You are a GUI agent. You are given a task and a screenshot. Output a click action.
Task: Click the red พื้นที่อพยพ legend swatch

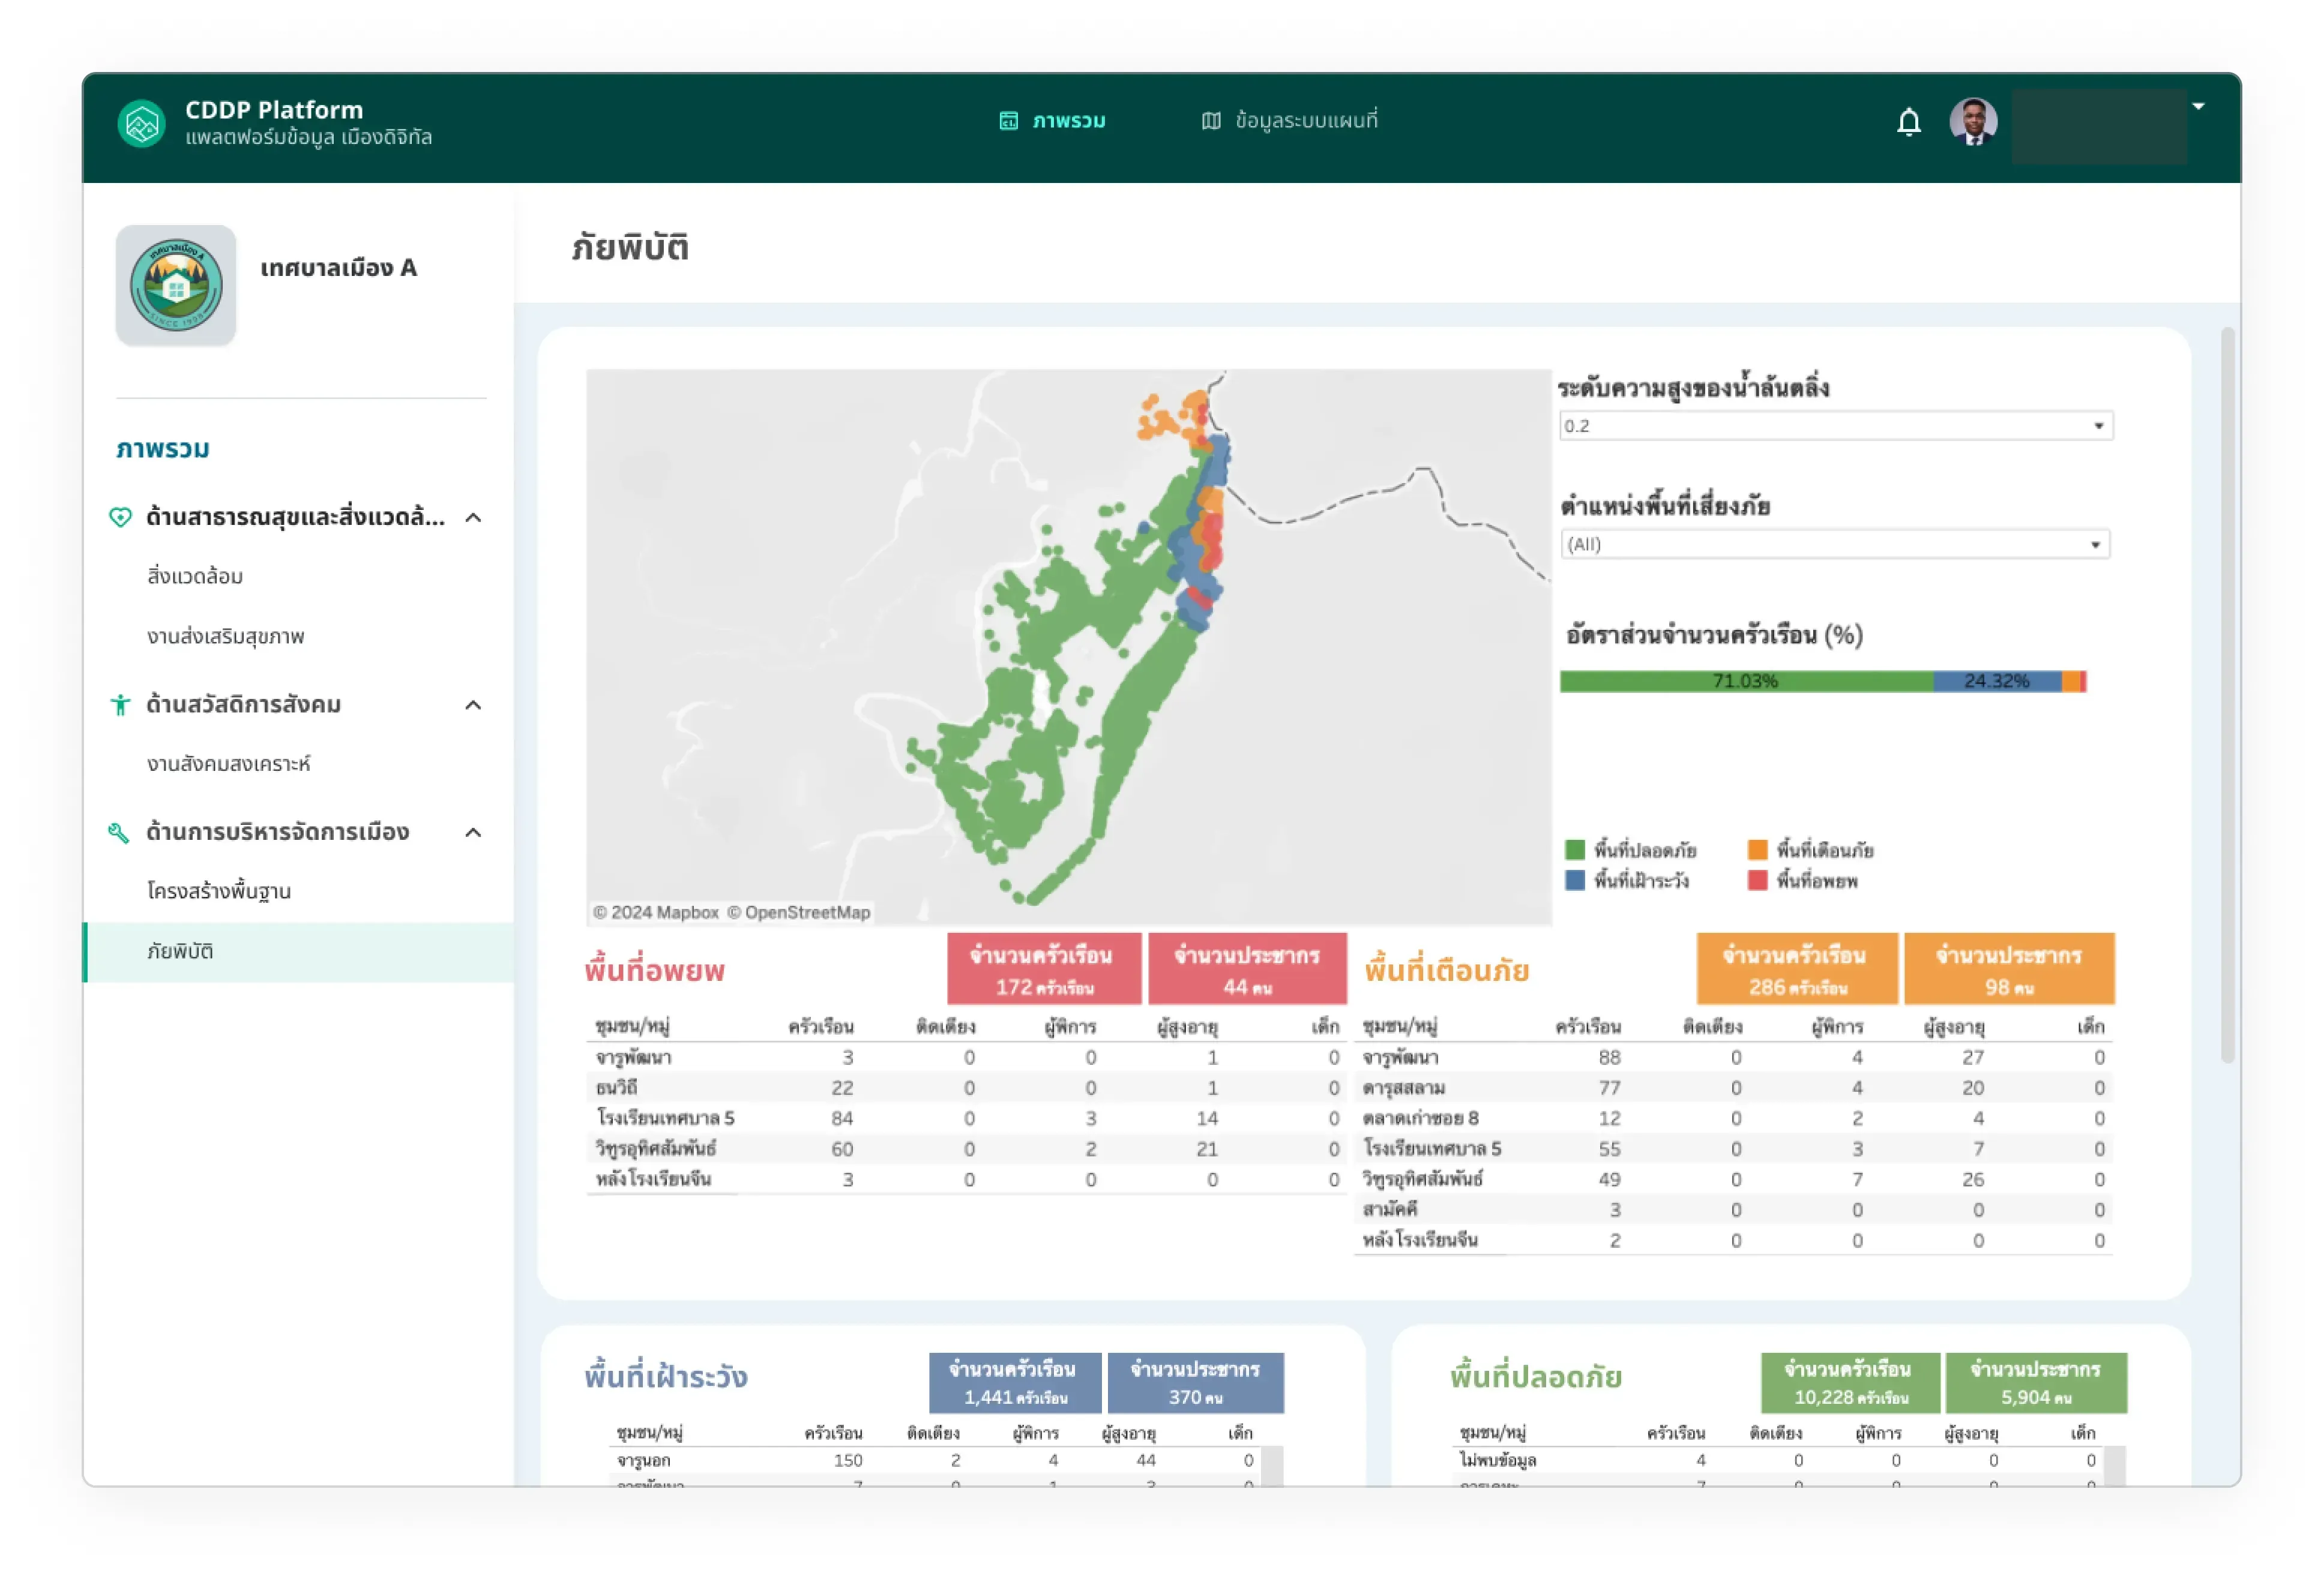[x=1757, y=881]
